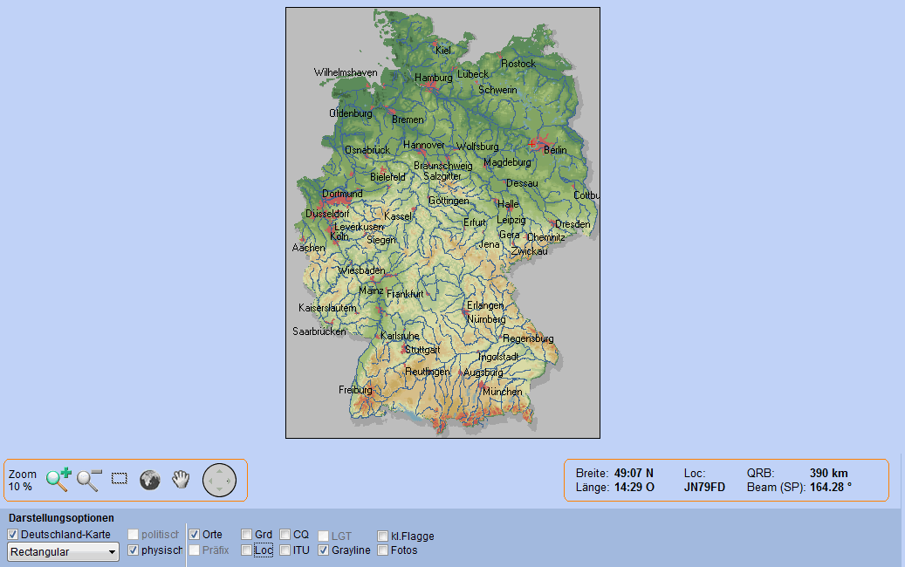Image resolution: width=905 pixels, height=567 pixels.
Task: Click the zoom out magnifier icon
Action: click(89, 479)
